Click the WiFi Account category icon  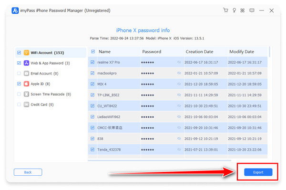[x=27, y=53]
